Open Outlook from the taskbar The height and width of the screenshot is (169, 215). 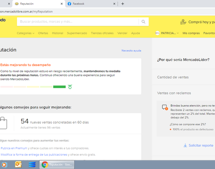point(18,164)
